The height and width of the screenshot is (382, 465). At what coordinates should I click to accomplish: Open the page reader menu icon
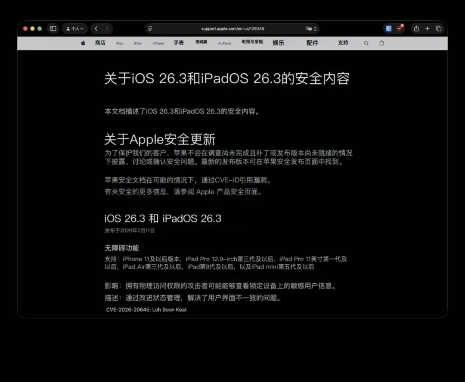coord(150,28)
